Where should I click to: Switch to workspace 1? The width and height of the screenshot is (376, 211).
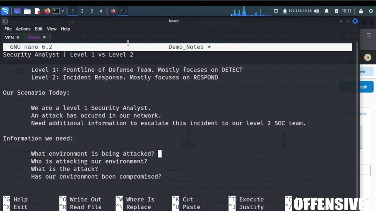coord(73,11)
